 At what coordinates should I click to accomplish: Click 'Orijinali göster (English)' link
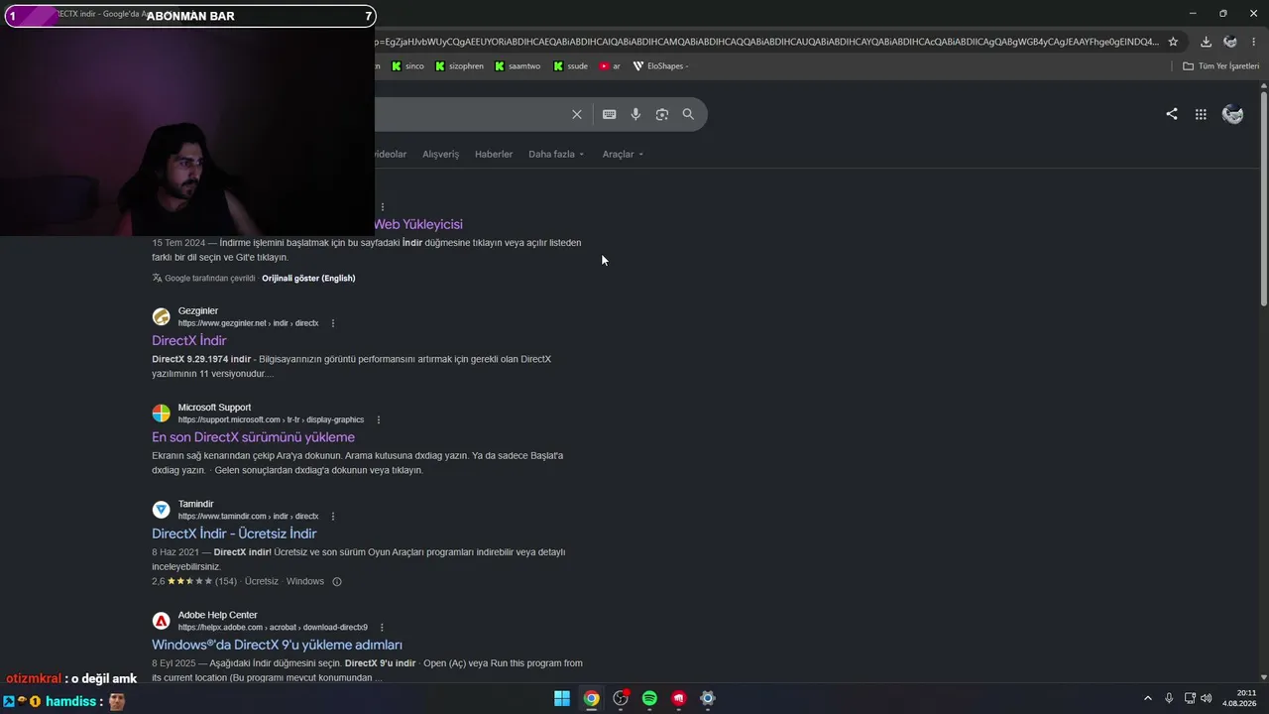pos(308,279)
